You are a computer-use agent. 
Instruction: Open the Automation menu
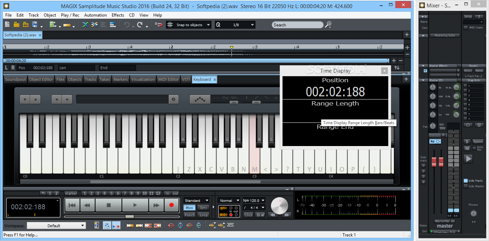click(x=95, y=15)
